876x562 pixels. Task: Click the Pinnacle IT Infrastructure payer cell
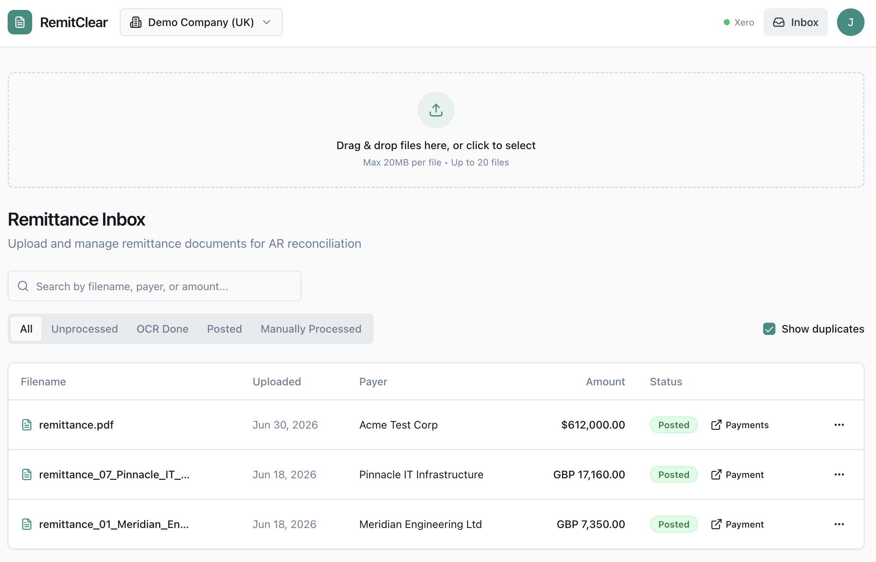pyautogui.click(x=421, y=474)
